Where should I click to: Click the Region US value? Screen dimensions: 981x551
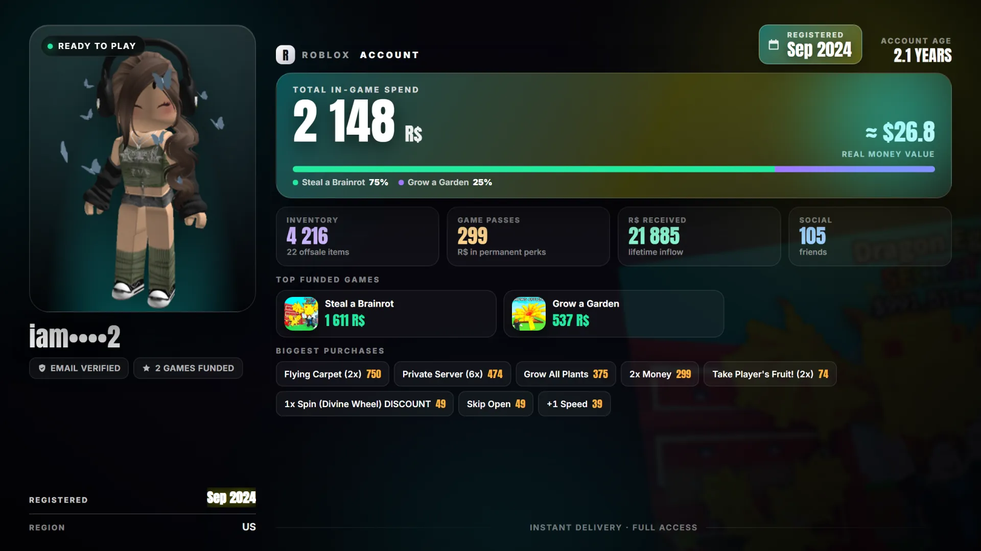(x=249, y=527)
